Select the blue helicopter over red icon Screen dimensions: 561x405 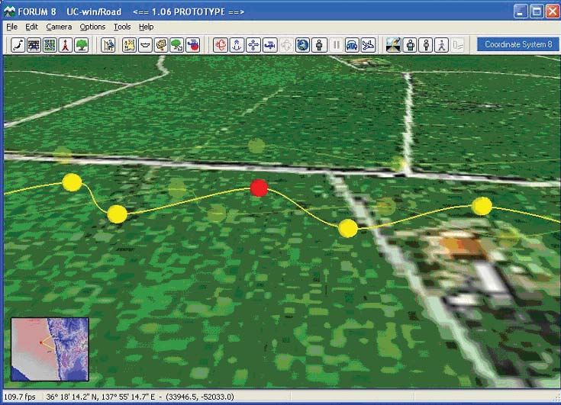193,46
